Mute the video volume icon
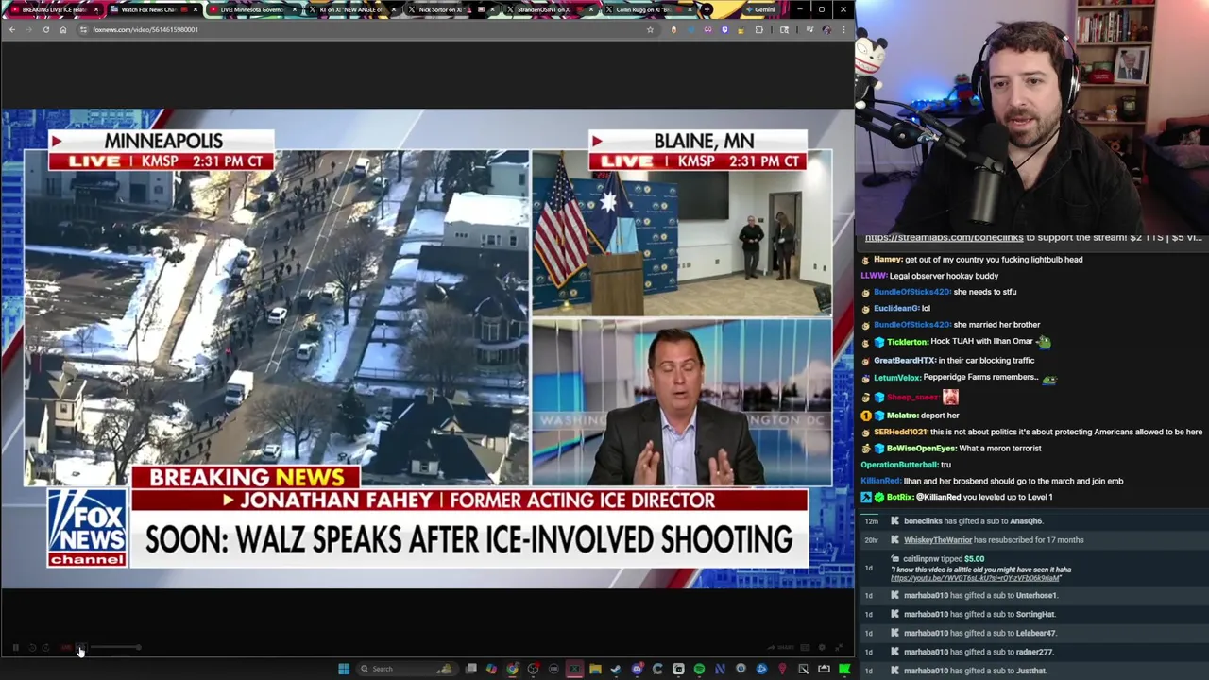This screenshot has width=1209, height=680. pos(81,648)
